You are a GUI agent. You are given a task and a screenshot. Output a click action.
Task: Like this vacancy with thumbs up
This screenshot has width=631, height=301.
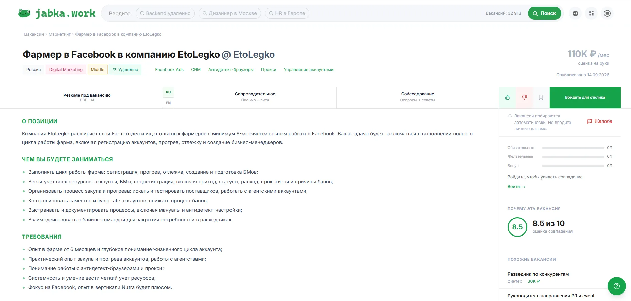tap(507, 97)
